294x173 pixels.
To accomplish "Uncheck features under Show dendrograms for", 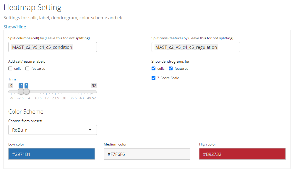I will (x=170, y=69).
